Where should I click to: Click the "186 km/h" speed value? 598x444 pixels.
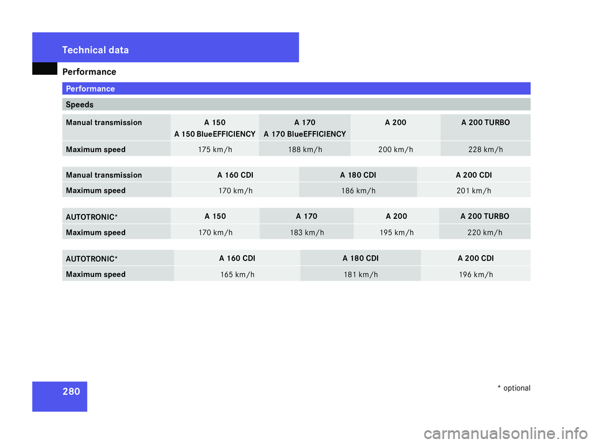click(358, 190)
